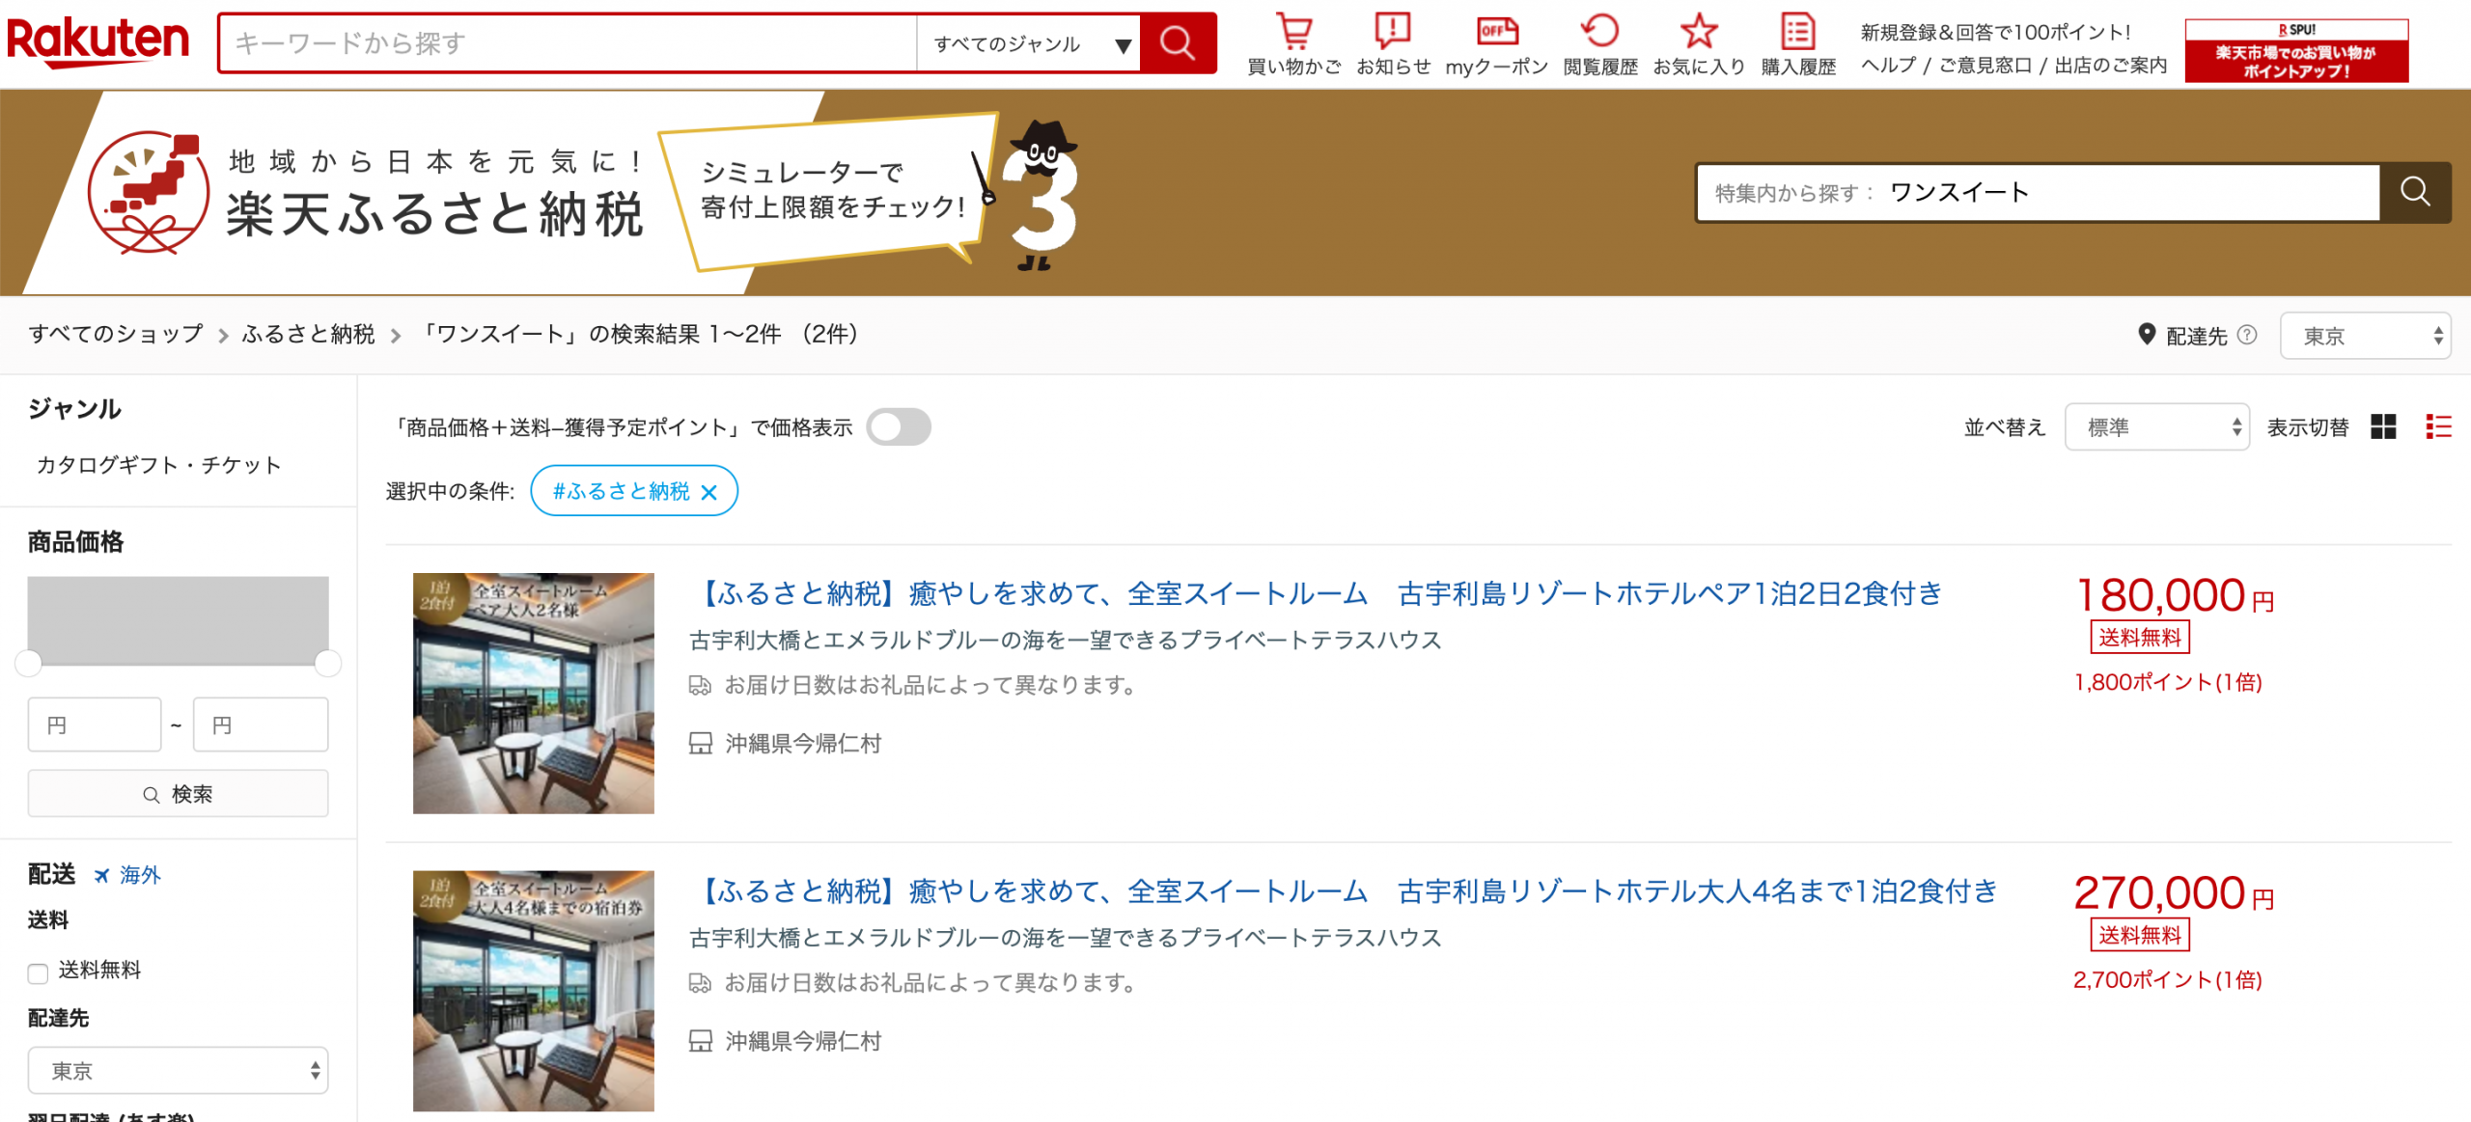
Task: Toggle price display with points switch
Action: 898,426
